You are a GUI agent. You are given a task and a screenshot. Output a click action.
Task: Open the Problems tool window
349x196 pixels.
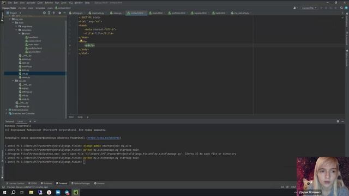[46, 183]
